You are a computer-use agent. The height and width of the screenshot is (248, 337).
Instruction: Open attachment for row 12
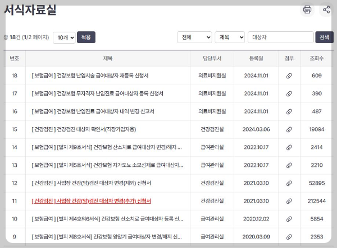click(x=289, y=183)
